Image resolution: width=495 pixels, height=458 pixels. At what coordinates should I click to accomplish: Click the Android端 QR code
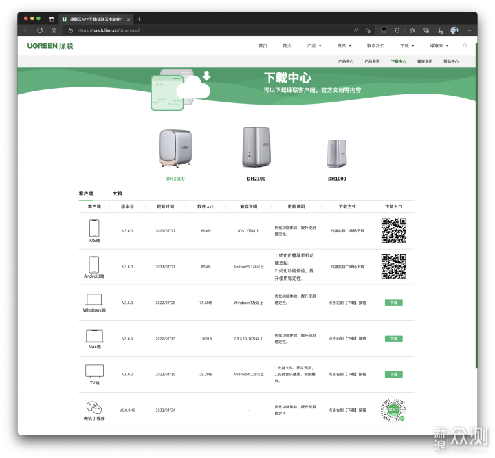pyautogui.click(x=394, y=267)
